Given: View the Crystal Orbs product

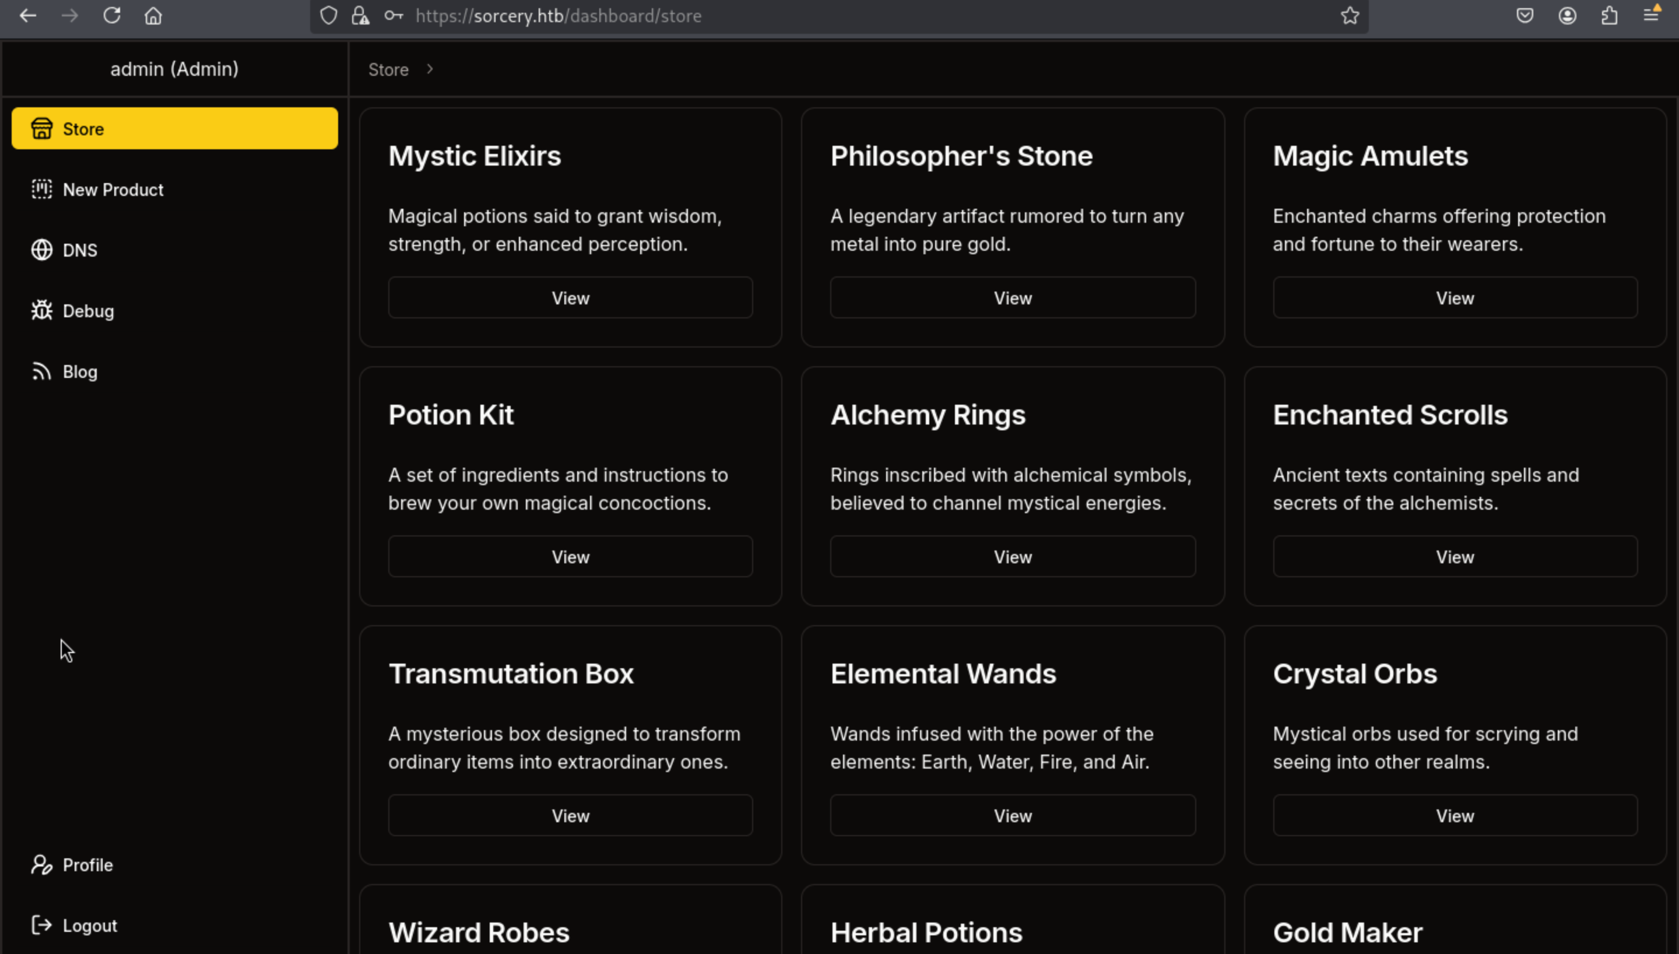Looking at the screenshot, I should click(x=1455, y=815).
